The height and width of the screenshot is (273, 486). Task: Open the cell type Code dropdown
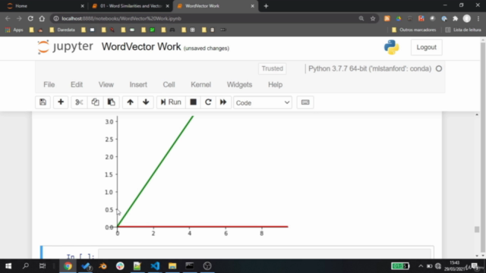pos(263,102)
